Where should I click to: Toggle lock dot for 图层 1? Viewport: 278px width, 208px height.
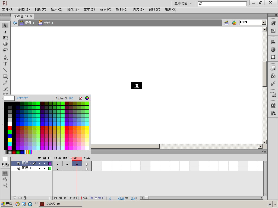pos(45,168)
